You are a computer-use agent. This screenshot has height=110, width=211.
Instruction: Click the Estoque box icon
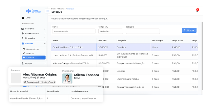tap(24, 57)
